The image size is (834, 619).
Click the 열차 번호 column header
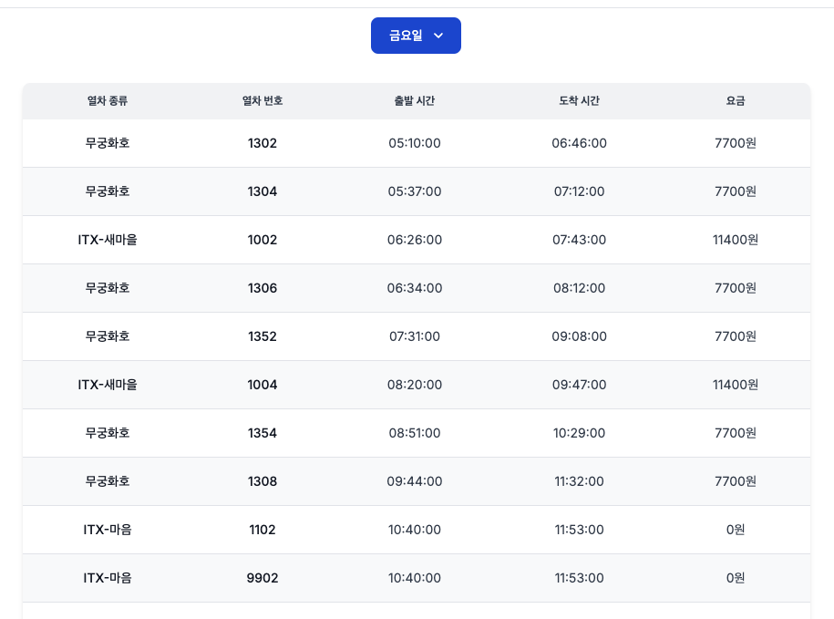point(263,101)
